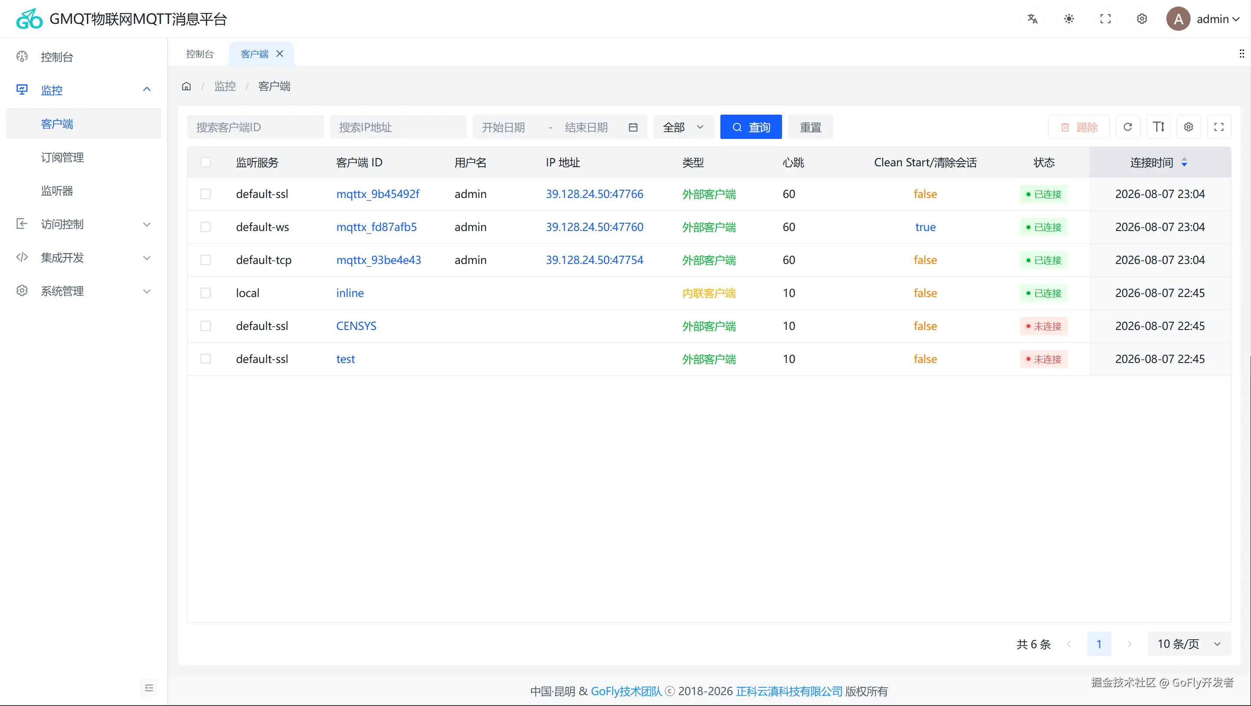Open the test client link
1251x706 pixels.
coord(345,359)
